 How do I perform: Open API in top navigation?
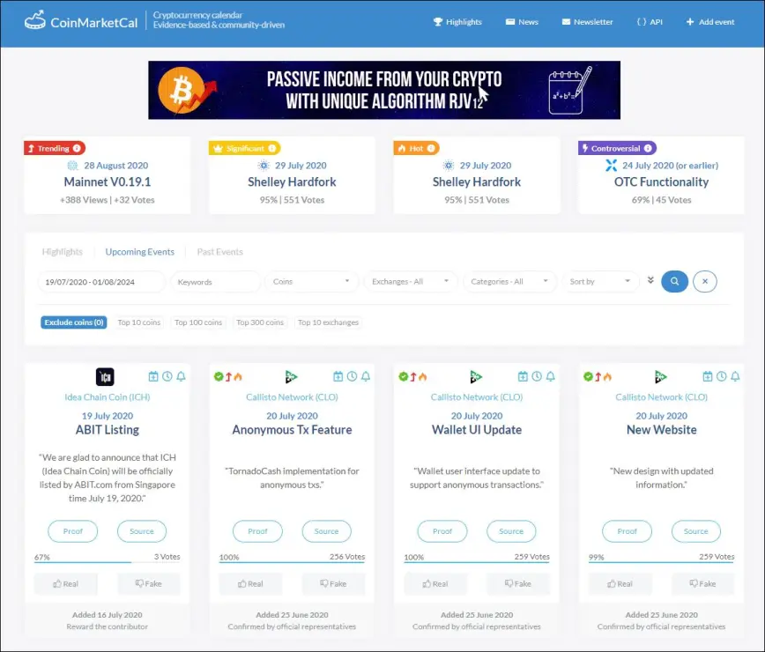[650, 22]
